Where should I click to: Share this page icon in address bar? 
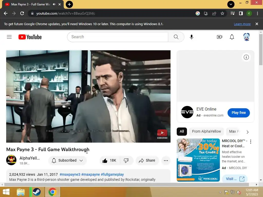214,13
